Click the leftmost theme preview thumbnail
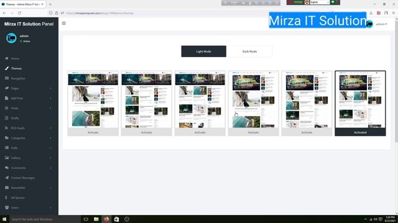This screenshot has height=223, width=398. click(93, 100)
